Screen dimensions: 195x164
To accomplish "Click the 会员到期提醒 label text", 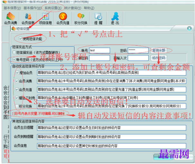I will [23, 137].
